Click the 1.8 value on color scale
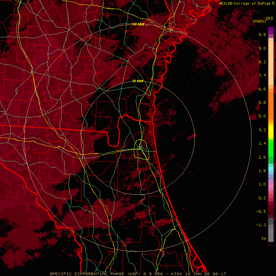Screen dimensions: 276x276 click(262, 171)
